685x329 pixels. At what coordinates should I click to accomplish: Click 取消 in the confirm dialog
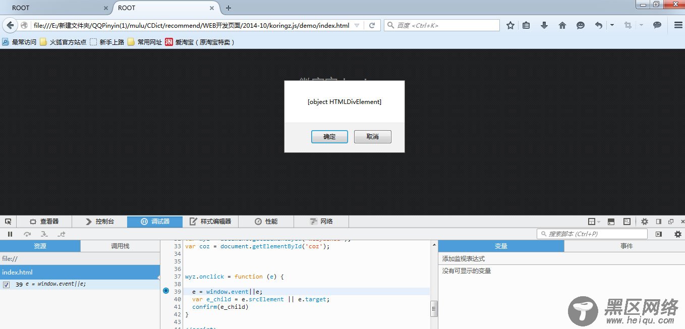point(373,137)
